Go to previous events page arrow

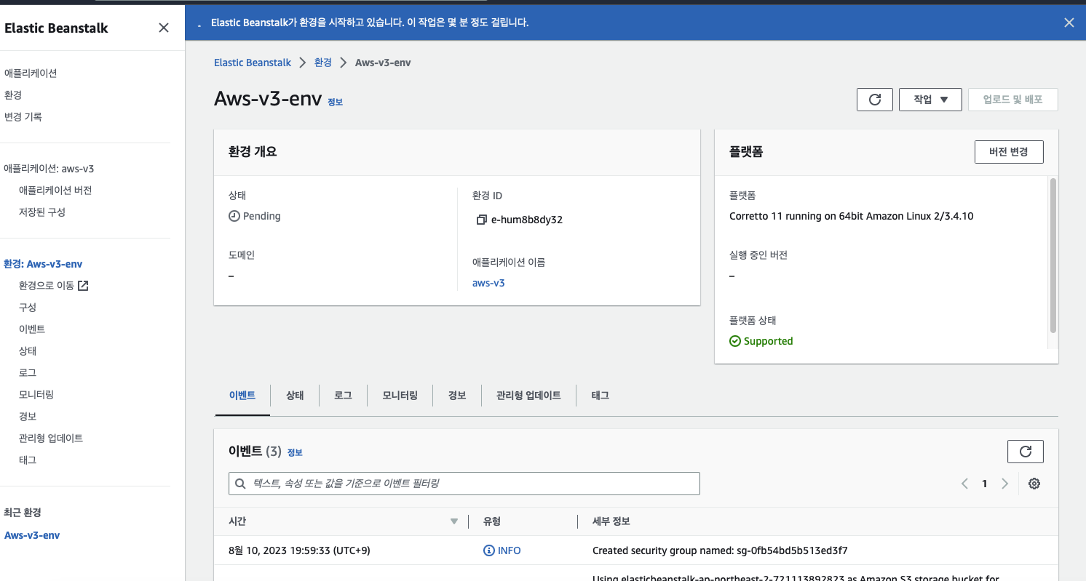click(964, 484)
